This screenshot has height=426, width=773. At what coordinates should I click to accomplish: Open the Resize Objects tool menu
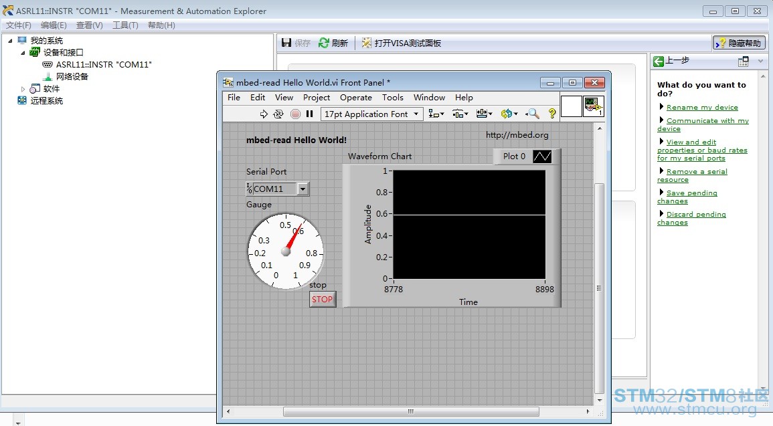point(485,114)
